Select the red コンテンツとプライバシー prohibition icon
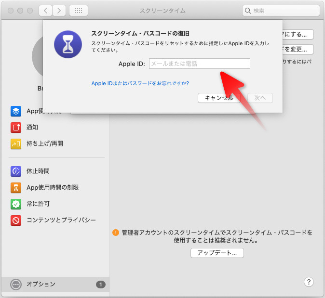The height and width of the screenshot is (298, 325). pyautogui.click(x=16, y=220)
